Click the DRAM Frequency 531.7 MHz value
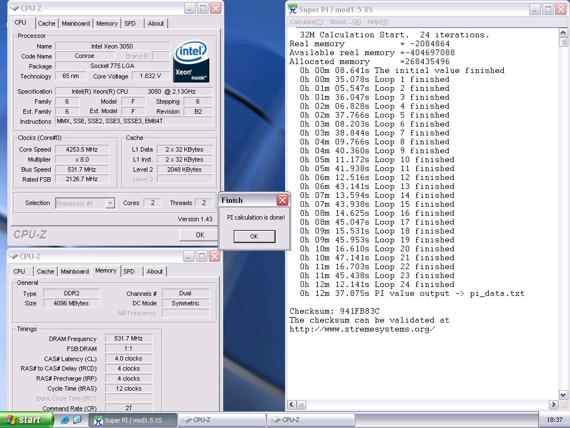 coord(129,338)
